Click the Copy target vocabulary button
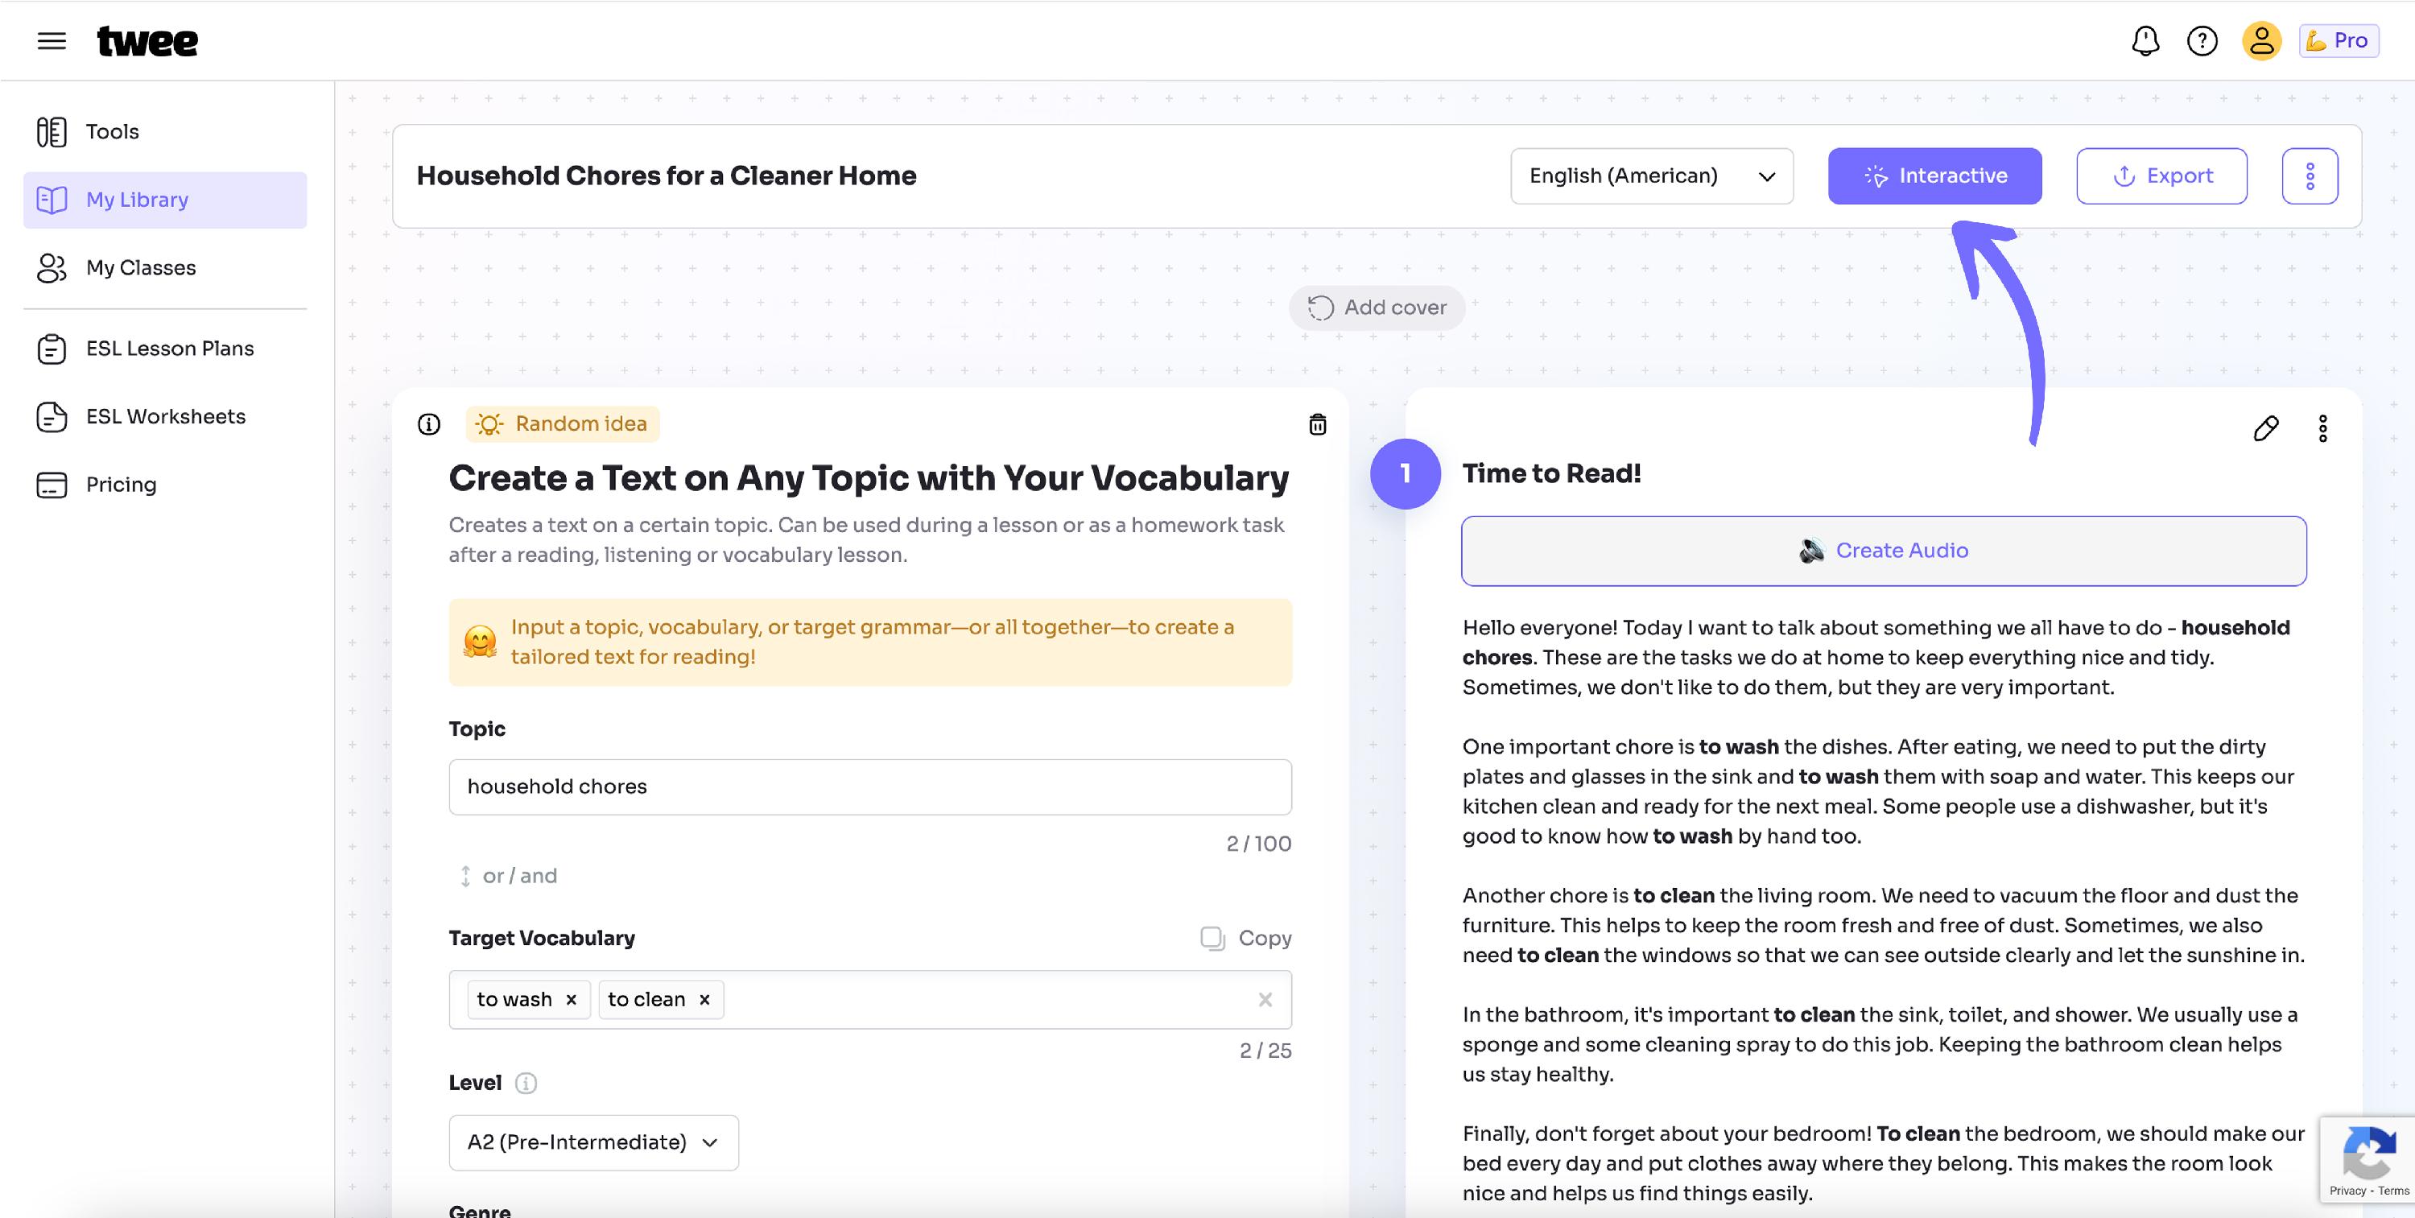This screenshot has width=2415, height=1218. pyautogui.click(x=1246, y=938)
